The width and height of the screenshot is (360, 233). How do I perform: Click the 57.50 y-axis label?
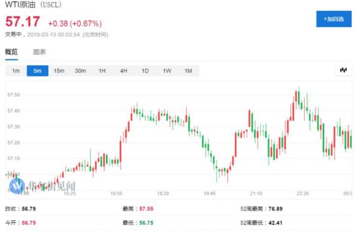(14, 95)
